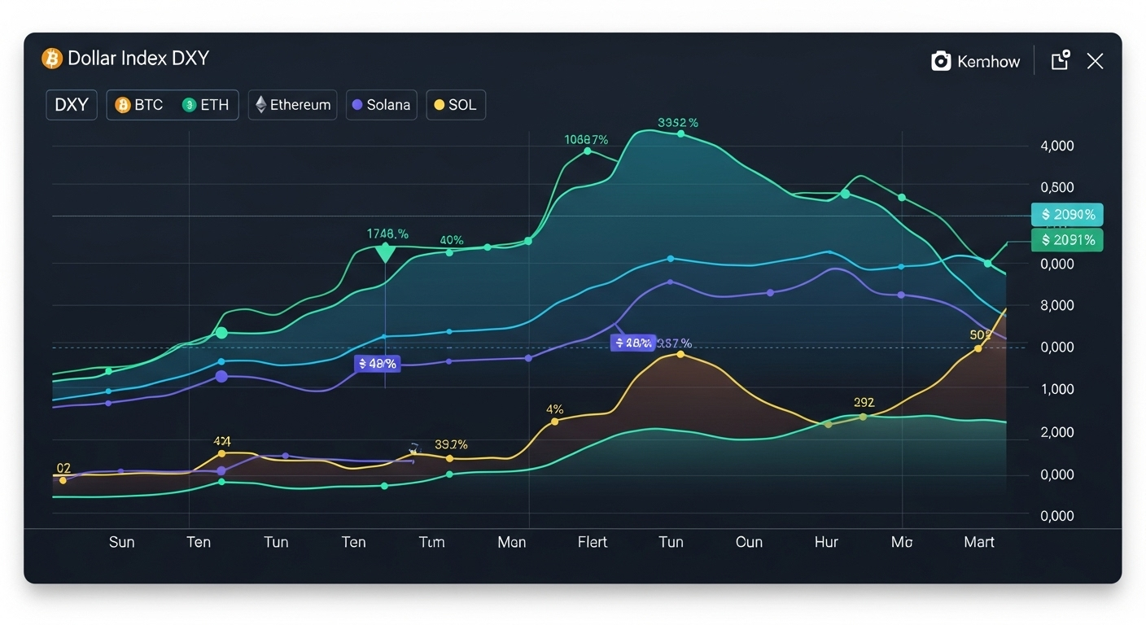Click the purple $ 48% price tag
1146x625 pixels.
click(x=376, y=364)
